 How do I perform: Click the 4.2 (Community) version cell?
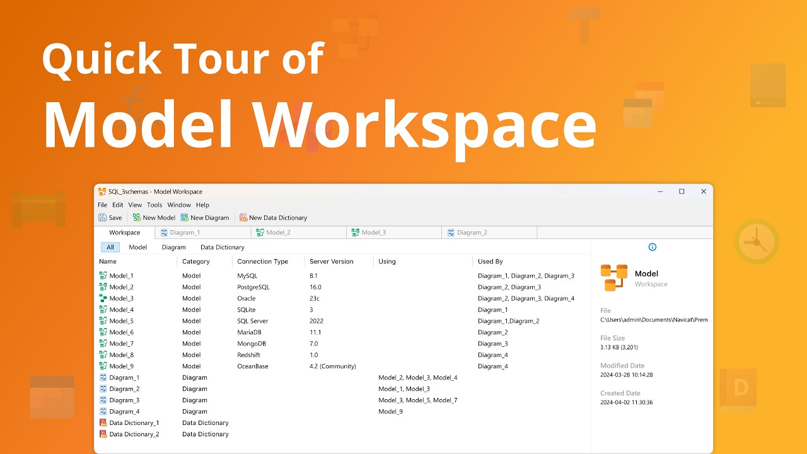pos(333,366)
